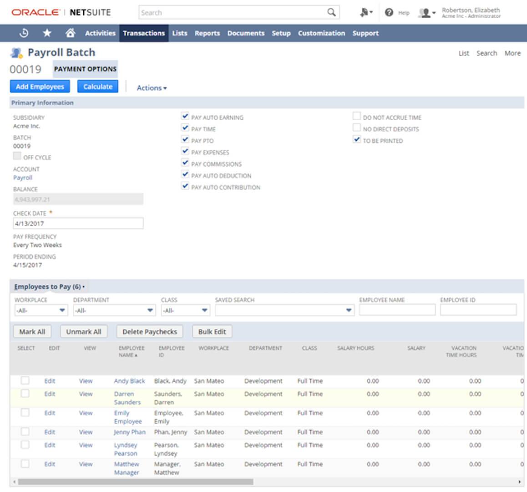Open the Transactions menu

144,33
